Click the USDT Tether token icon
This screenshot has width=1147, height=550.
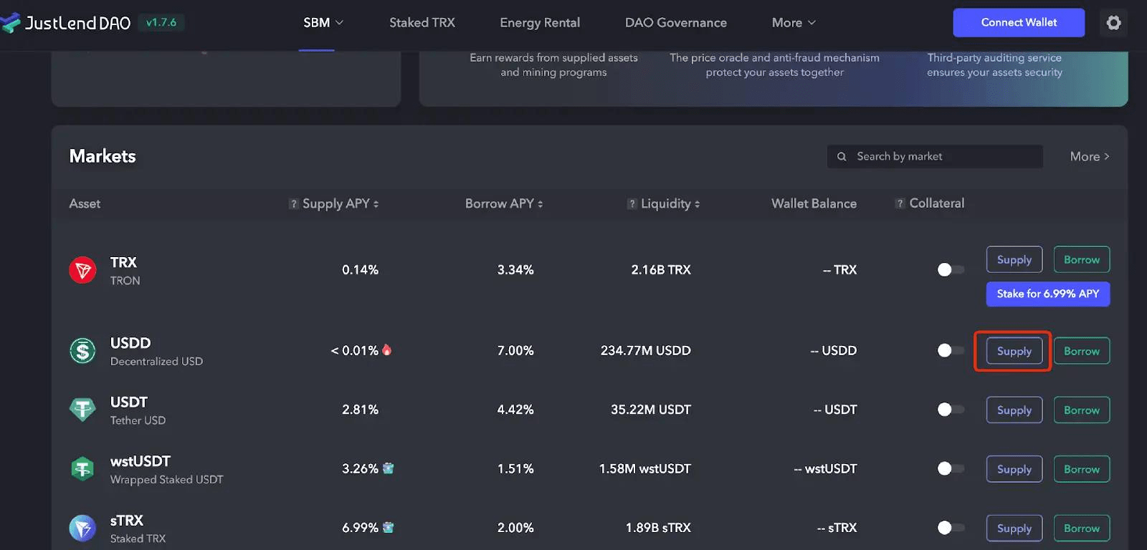tap(82, 410)
